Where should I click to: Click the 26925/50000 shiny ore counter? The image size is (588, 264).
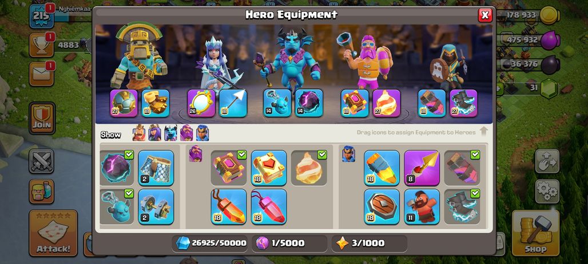[x=212, y=243]
